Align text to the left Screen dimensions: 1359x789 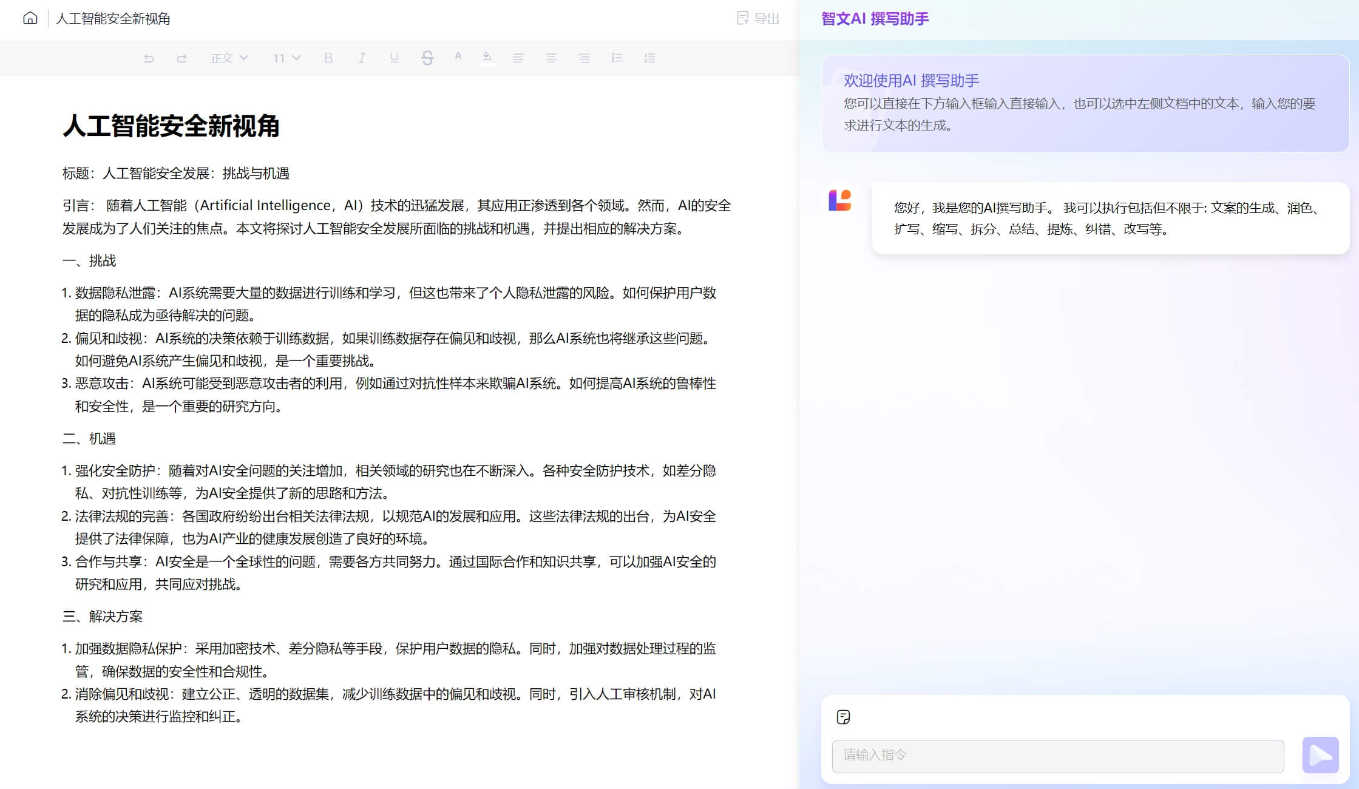[x=518, y=58]
